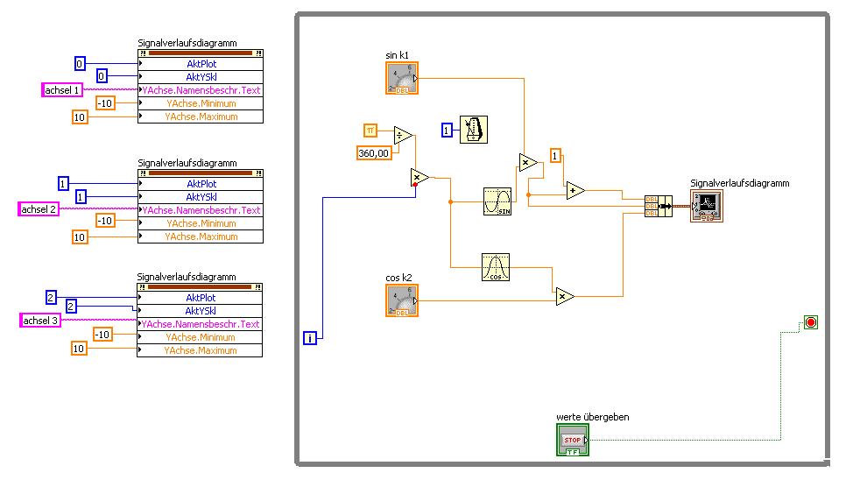Select the pi constant
Image resolution: width=853 pixels, height=487 pixels.
point(370,131)
